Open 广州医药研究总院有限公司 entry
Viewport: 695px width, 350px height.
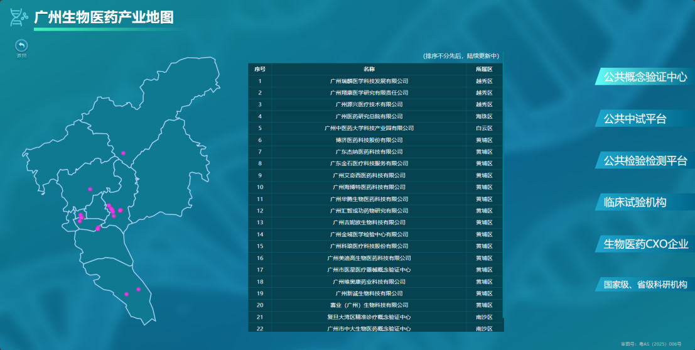[x=369, y=116]
